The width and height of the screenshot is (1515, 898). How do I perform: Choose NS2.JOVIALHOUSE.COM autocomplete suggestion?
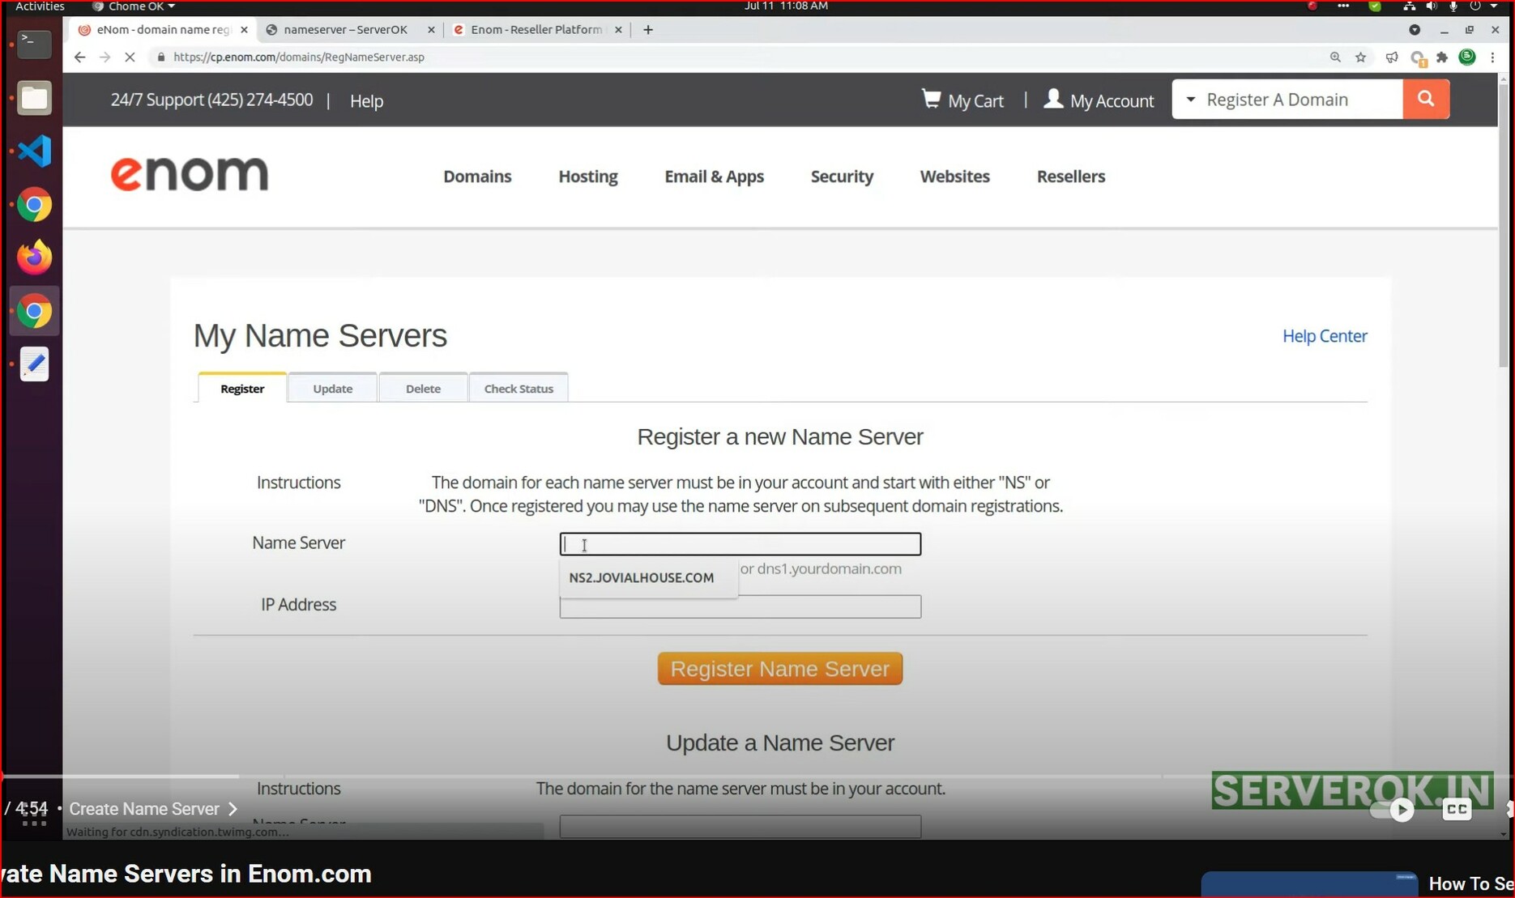tap(648, 578)
